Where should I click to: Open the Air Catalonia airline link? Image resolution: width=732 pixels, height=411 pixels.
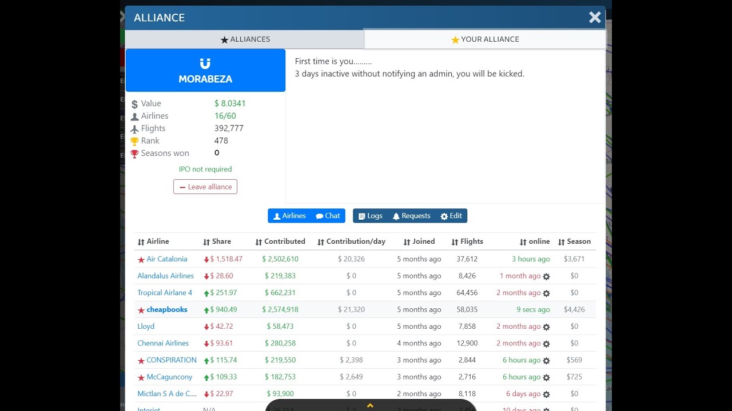click(167, 259)
